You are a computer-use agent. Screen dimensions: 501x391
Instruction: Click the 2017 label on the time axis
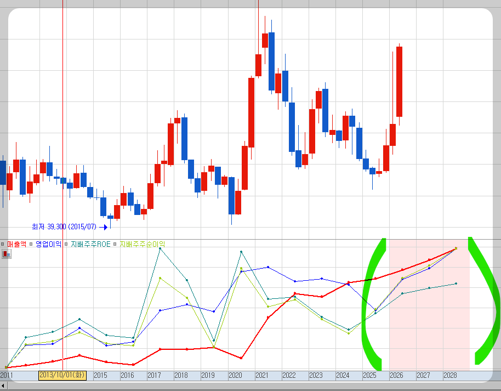click(154, 375)
